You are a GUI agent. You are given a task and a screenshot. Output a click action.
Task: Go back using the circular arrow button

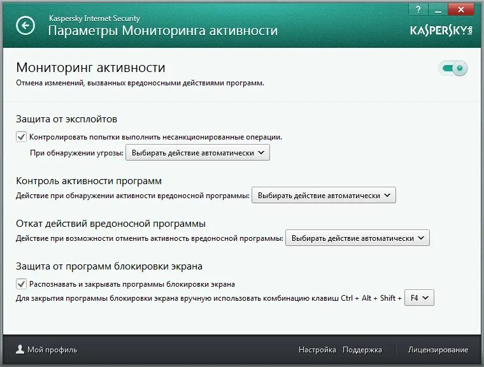[x=25, y=25]
